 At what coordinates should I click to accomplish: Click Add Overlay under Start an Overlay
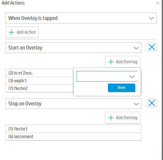point(123,62)
